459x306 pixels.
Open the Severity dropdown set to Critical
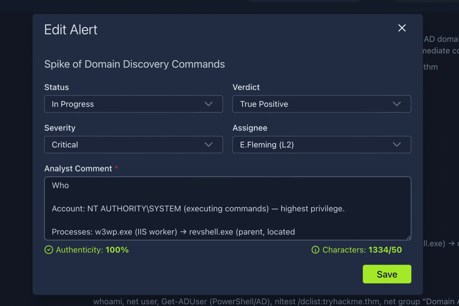point(133,145)
